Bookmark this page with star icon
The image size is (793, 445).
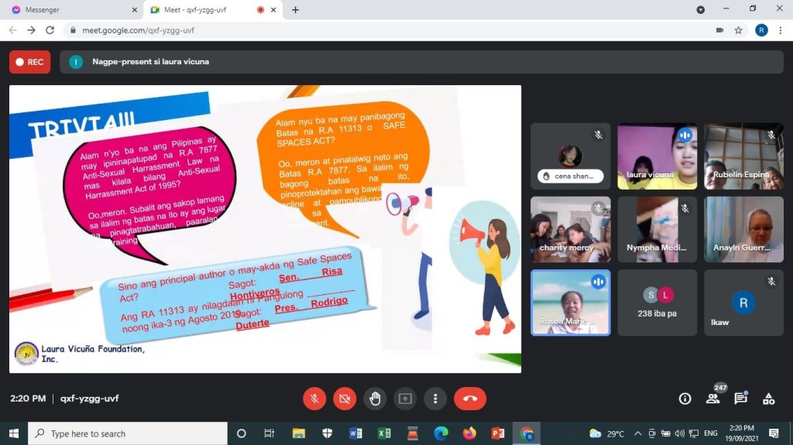[x=739, y=30]
